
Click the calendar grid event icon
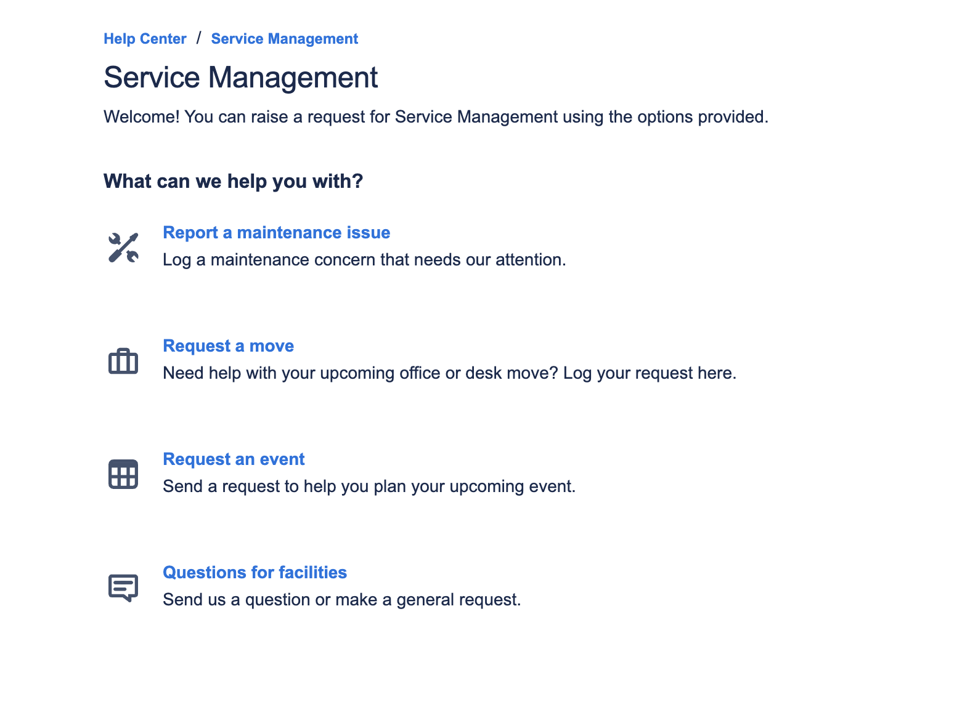[123, 474]
